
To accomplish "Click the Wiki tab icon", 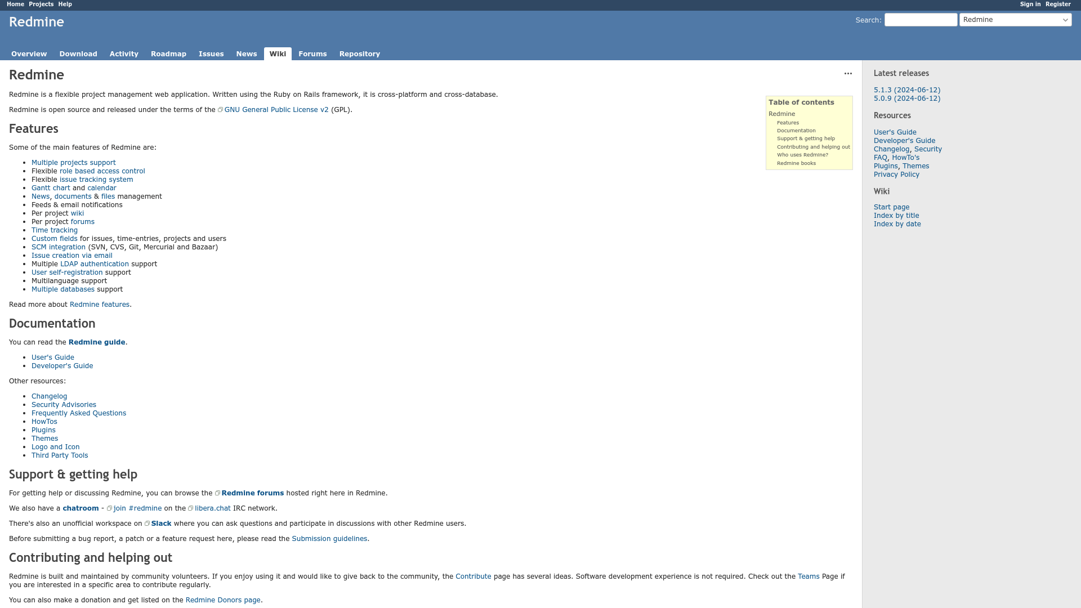I will [277, 53].
